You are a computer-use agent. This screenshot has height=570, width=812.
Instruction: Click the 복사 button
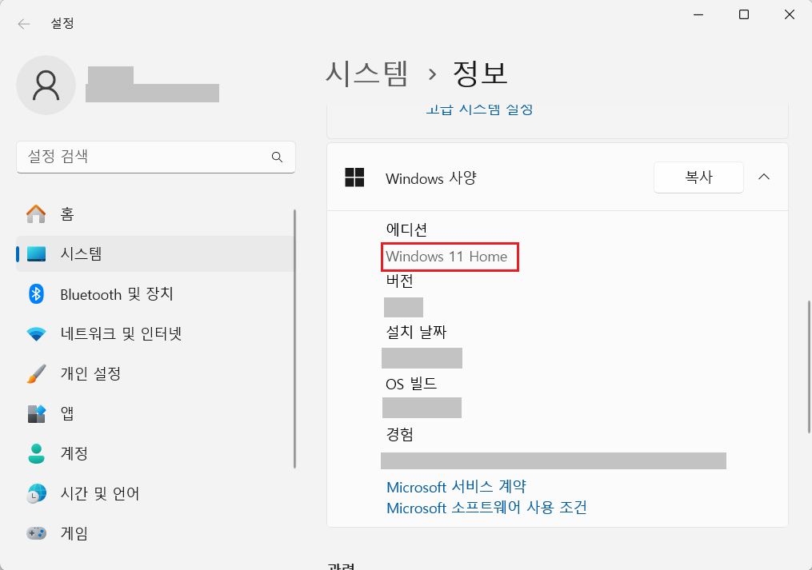tap(698, 177)
